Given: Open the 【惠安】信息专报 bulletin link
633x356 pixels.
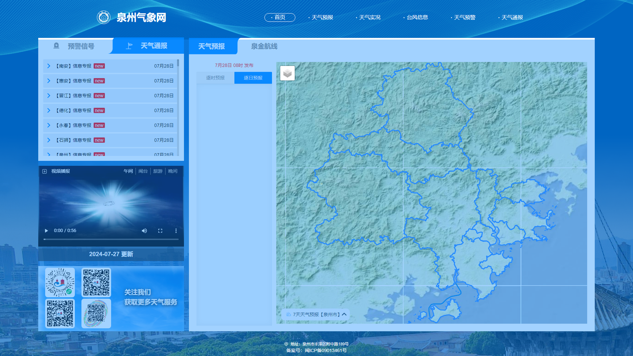Looking at the screenshot, I should coord(73,81).
